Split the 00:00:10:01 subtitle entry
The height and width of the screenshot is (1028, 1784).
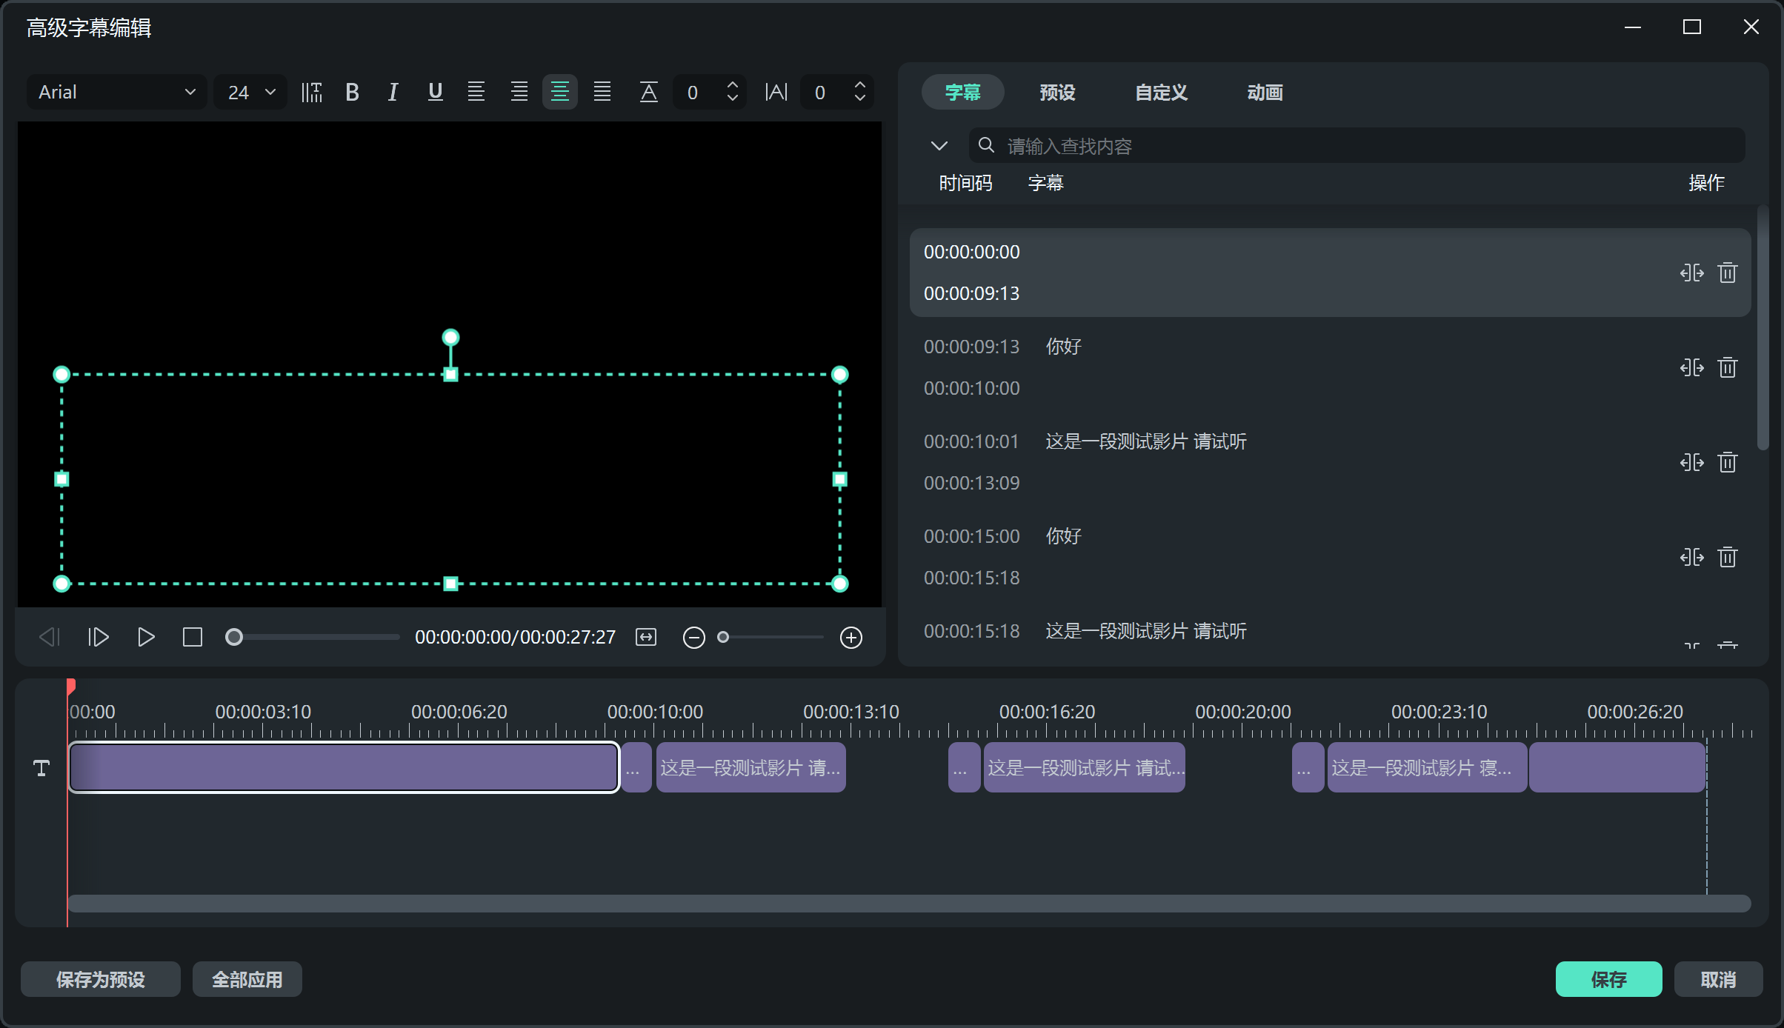pyautogui.click(x=1691, y=462)
